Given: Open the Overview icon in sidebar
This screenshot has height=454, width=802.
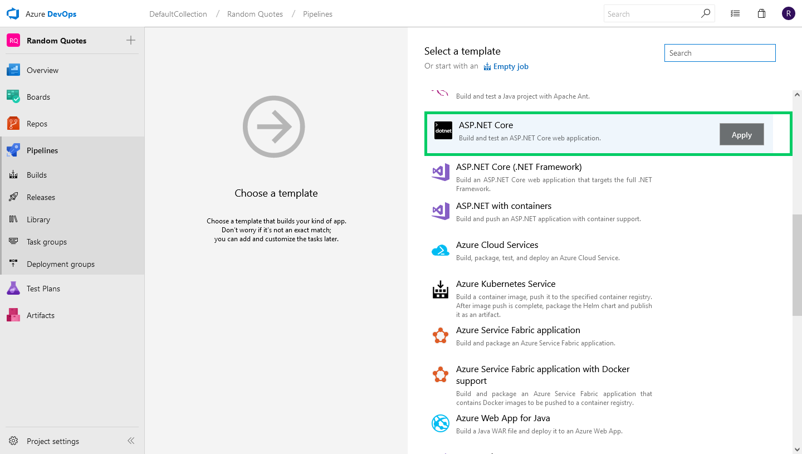Looking at the screenshot, I should (x=13, y=70).
